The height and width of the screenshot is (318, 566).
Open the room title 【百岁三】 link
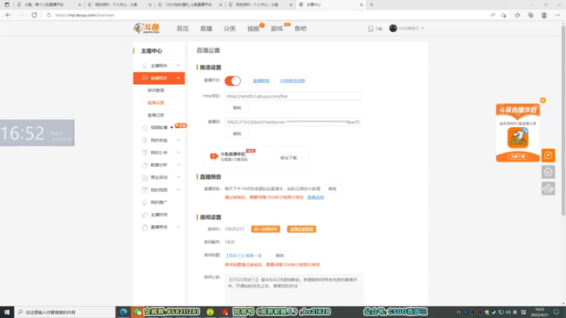(244, 256)
